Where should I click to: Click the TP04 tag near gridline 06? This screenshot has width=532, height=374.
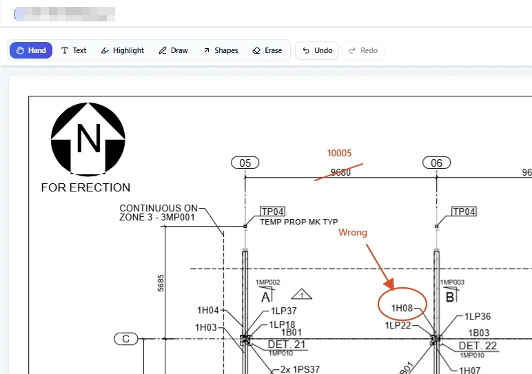click(464, 211)
